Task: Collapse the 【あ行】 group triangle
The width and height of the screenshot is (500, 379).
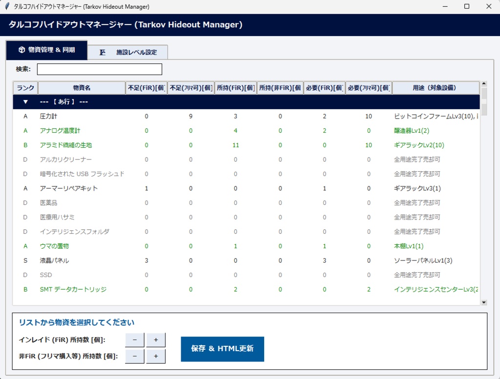Action: point(25,102)
